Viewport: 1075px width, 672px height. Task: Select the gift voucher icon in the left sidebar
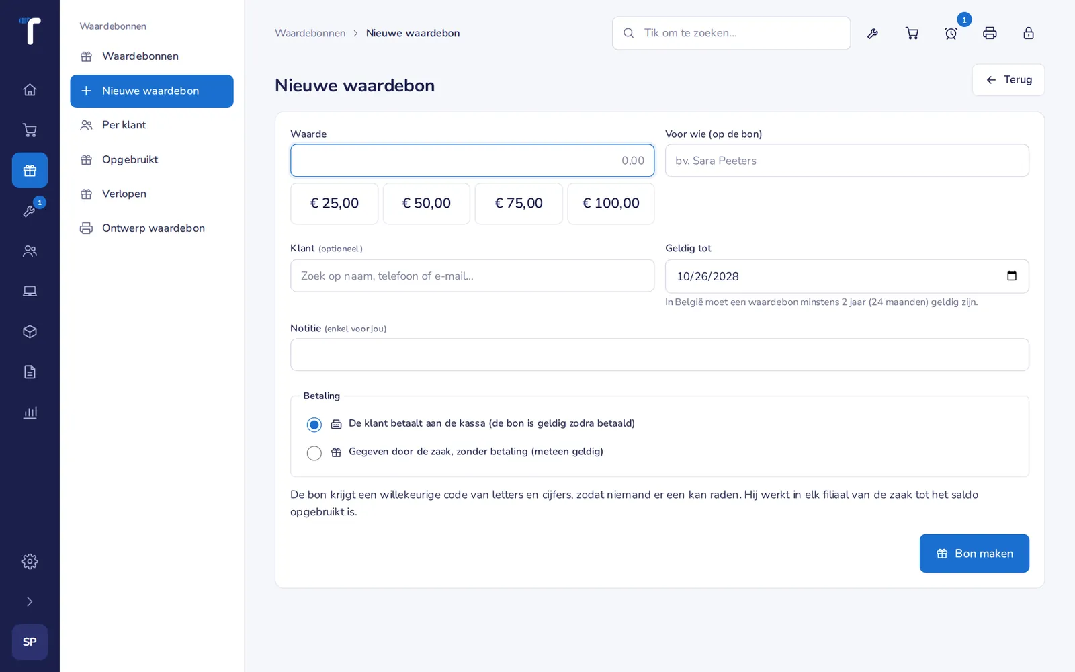pyautogui.click(x=30, y=171)
